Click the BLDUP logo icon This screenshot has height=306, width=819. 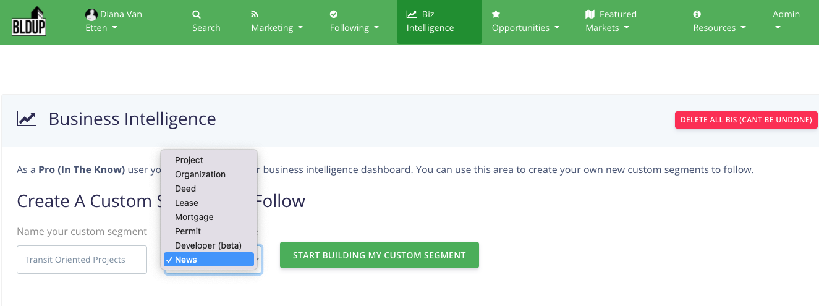tap(29, 22)
